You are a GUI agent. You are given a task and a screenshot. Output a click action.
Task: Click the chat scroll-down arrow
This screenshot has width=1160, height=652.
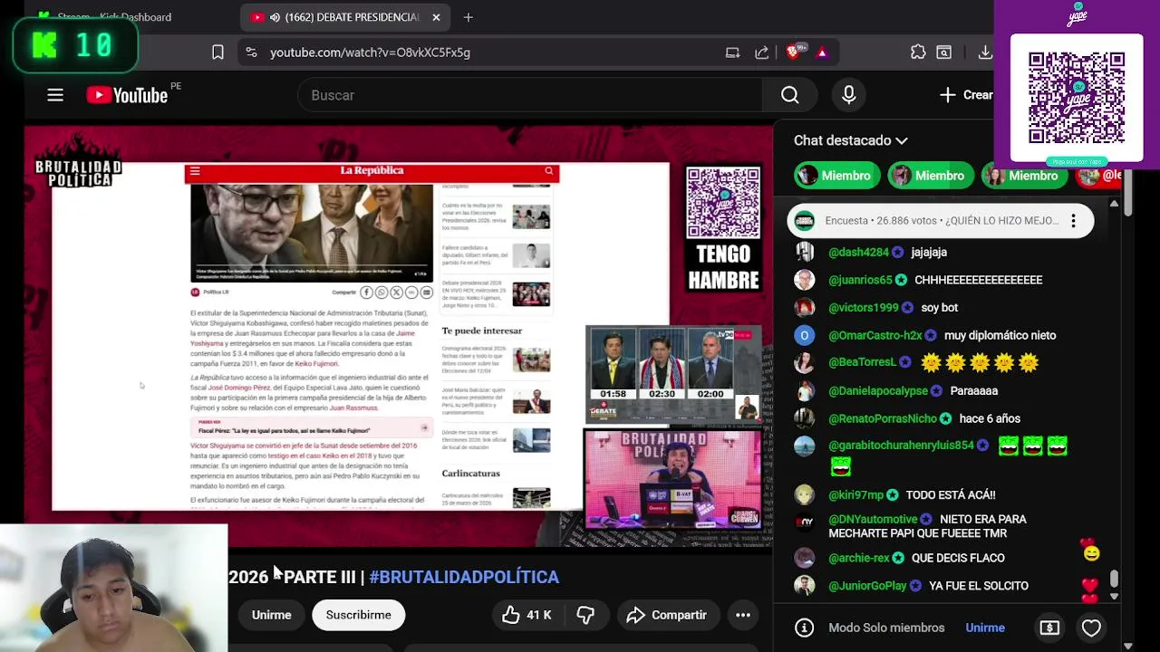(1114, 596)
